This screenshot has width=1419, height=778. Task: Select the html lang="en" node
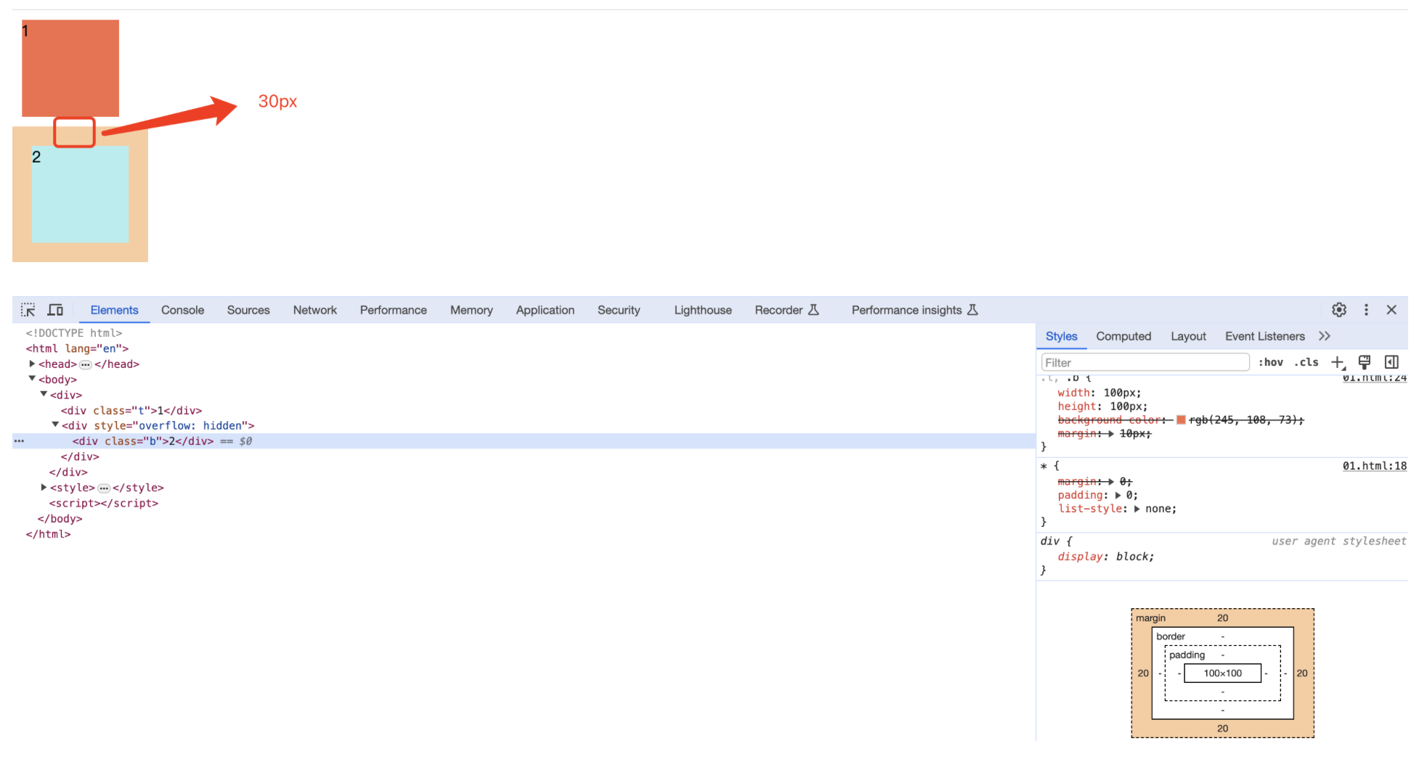(77, 348)
